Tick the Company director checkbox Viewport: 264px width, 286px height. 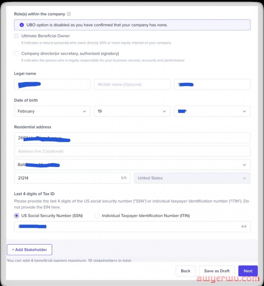pyautogui.click(x=17, y=53)
